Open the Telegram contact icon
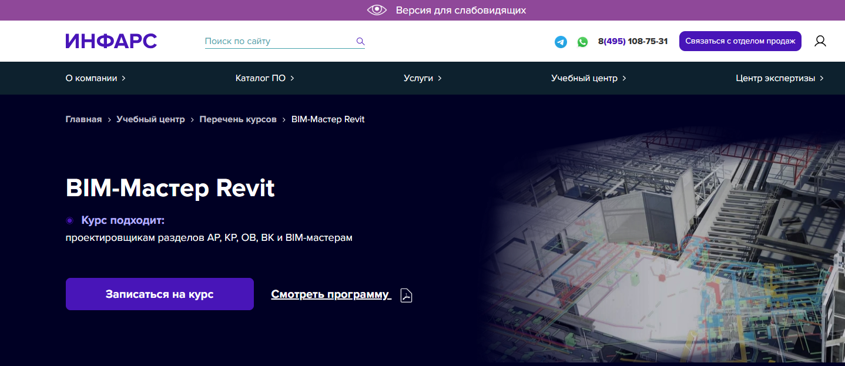The height and width of the screenshot is (366, 845). (x=561, y=42)
